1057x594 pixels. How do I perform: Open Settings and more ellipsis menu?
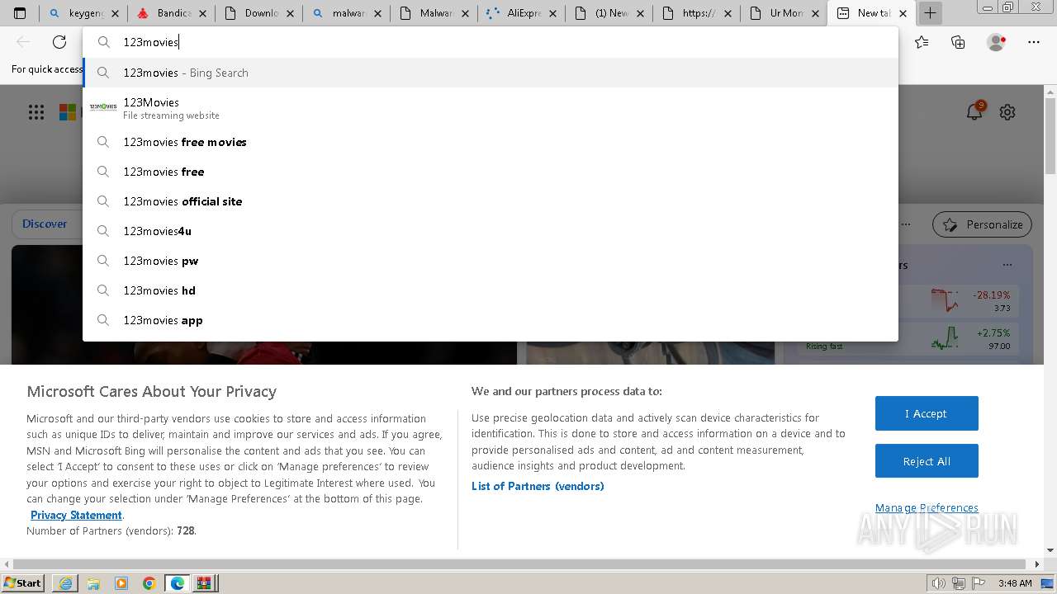pyautogui.click(x=1034, y=42)
